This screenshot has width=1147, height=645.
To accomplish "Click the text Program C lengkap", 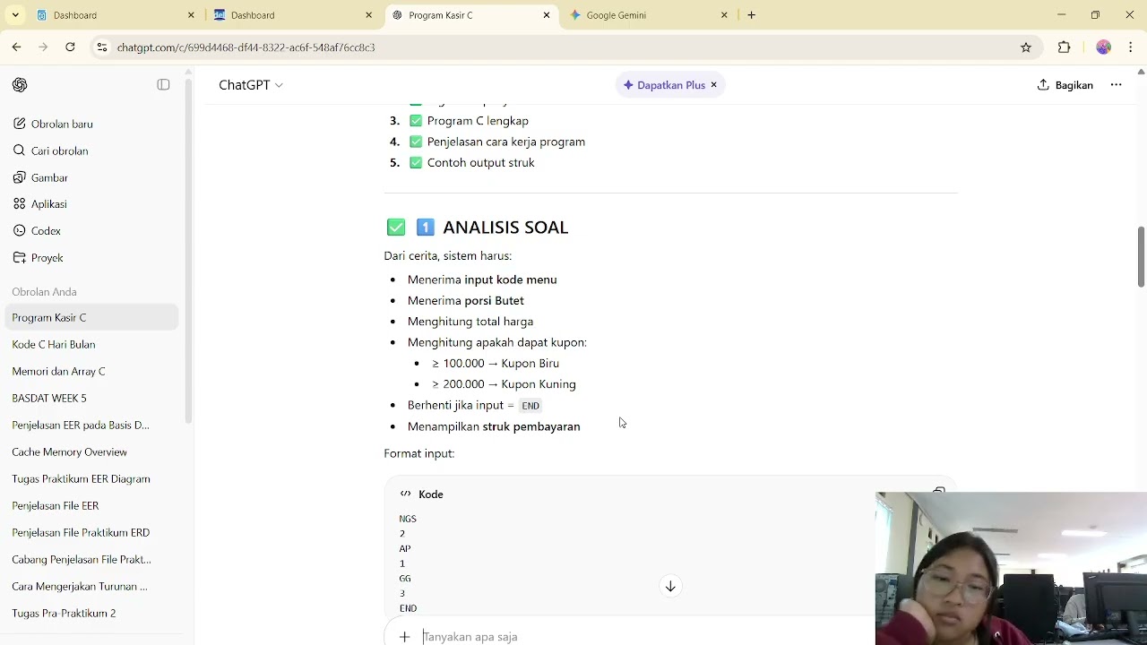I will click(478, 121).
